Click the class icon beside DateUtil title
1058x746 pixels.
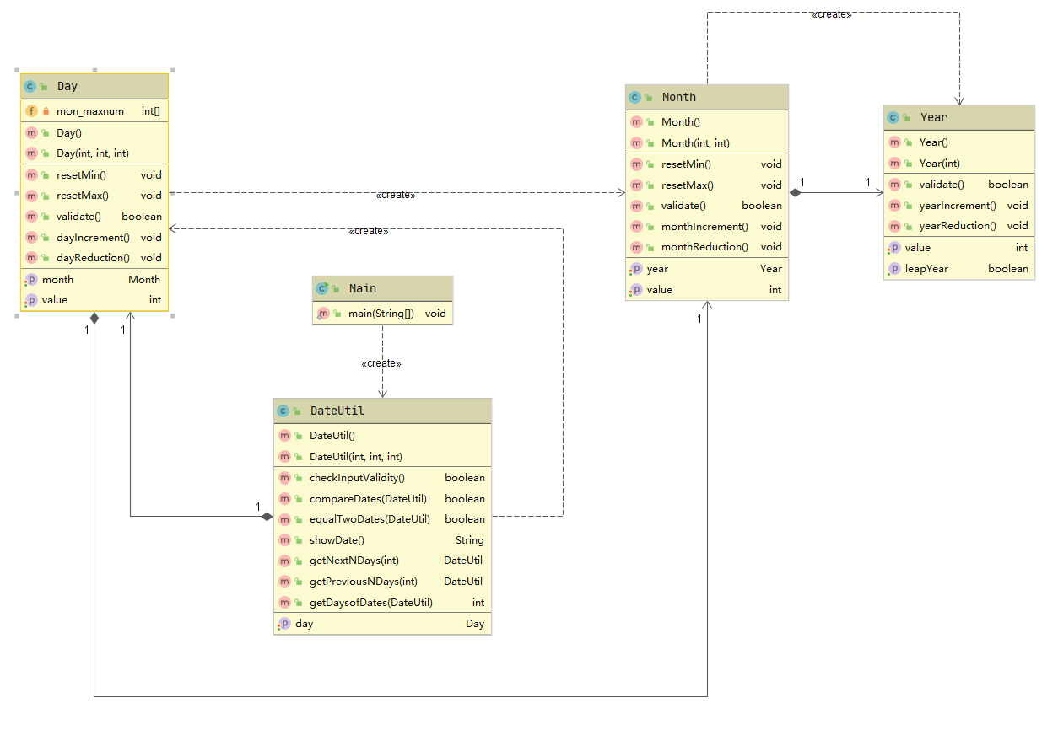tap(284, 411)
